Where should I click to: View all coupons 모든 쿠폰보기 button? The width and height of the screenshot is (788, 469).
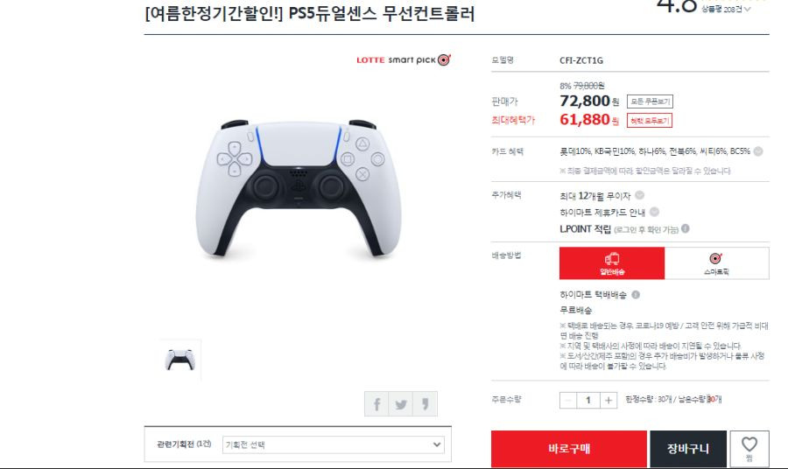[x=650, y=101]
